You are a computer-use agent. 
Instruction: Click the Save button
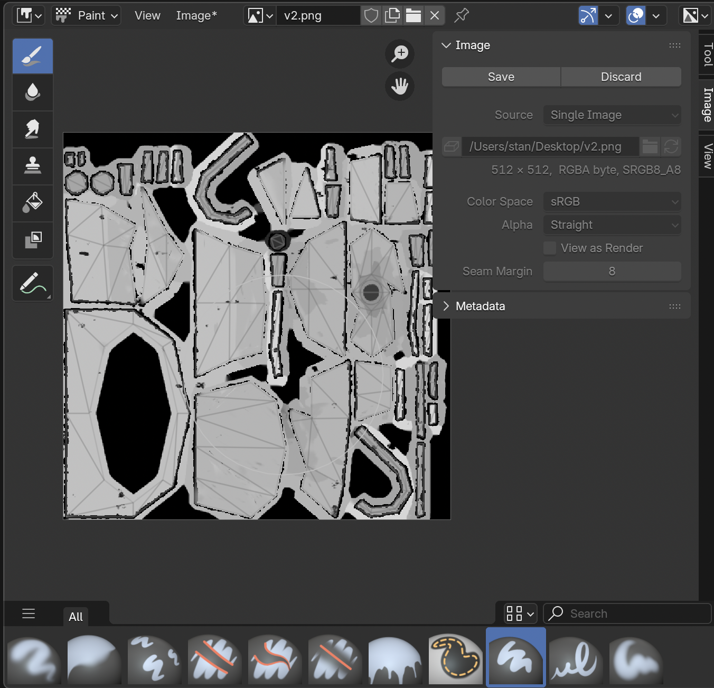click(x=501, y=77)
